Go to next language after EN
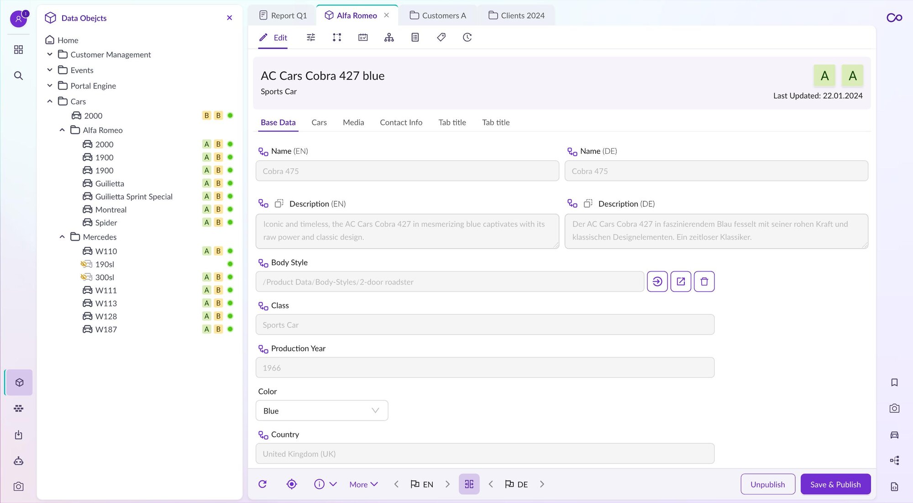Screen dimensions: 913x503 click(x=447, y=484)
